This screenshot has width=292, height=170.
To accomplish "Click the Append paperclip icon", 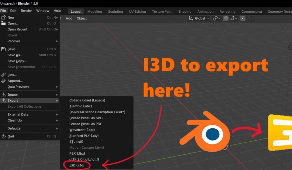I will [x=3, y=81].
